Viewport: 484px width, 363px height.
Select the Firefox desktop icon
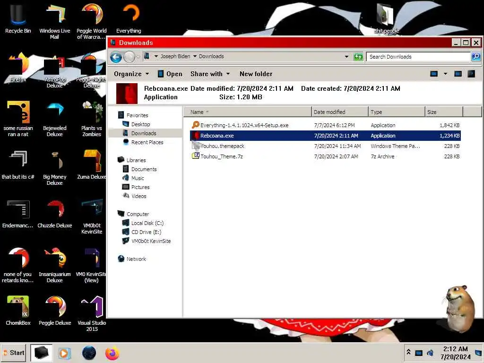[18, 68]
